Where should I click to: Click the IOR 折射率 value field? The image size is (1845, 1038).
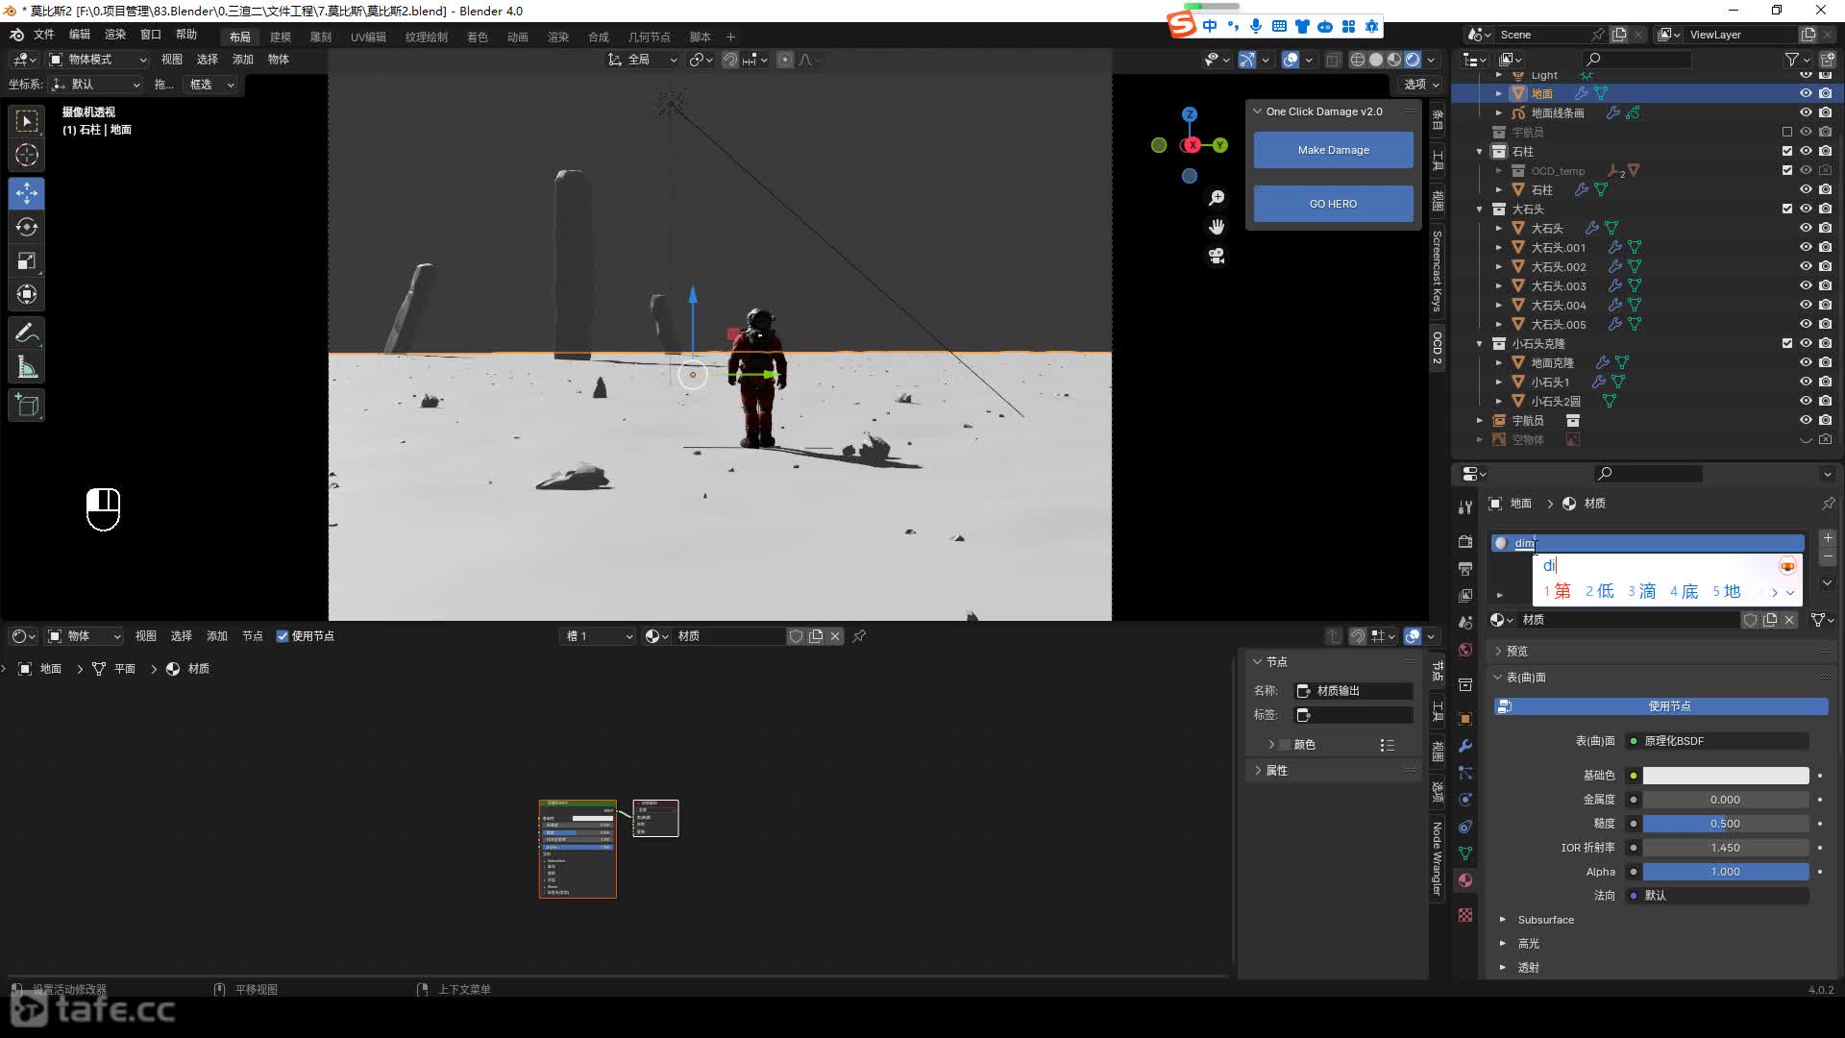pos(1726,848)
